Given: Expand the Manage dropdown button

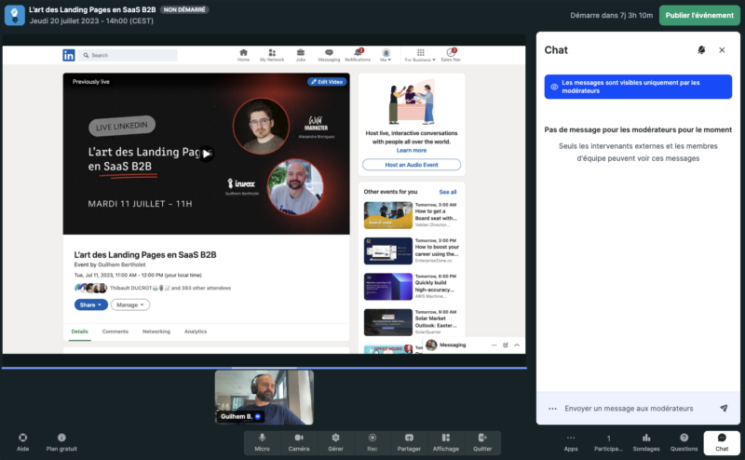Looking at the screenshot, I should point(130,304).
